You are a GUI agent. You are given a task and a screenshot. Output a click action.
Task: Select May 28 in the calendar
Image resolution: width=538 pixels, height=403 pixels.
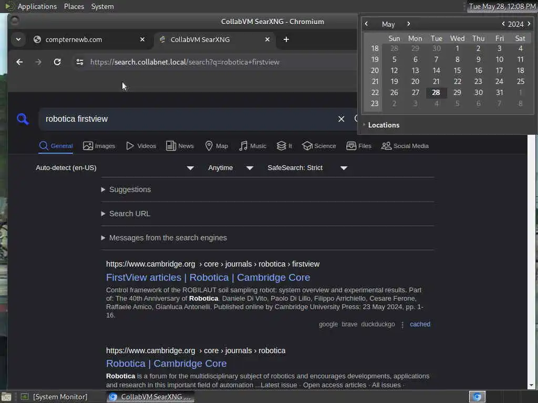[436, 92]
